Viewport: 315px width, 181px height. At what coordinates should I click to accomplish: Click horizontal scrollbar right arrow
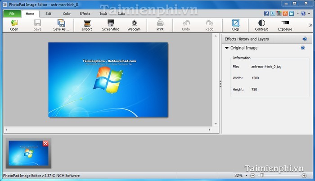210,130
